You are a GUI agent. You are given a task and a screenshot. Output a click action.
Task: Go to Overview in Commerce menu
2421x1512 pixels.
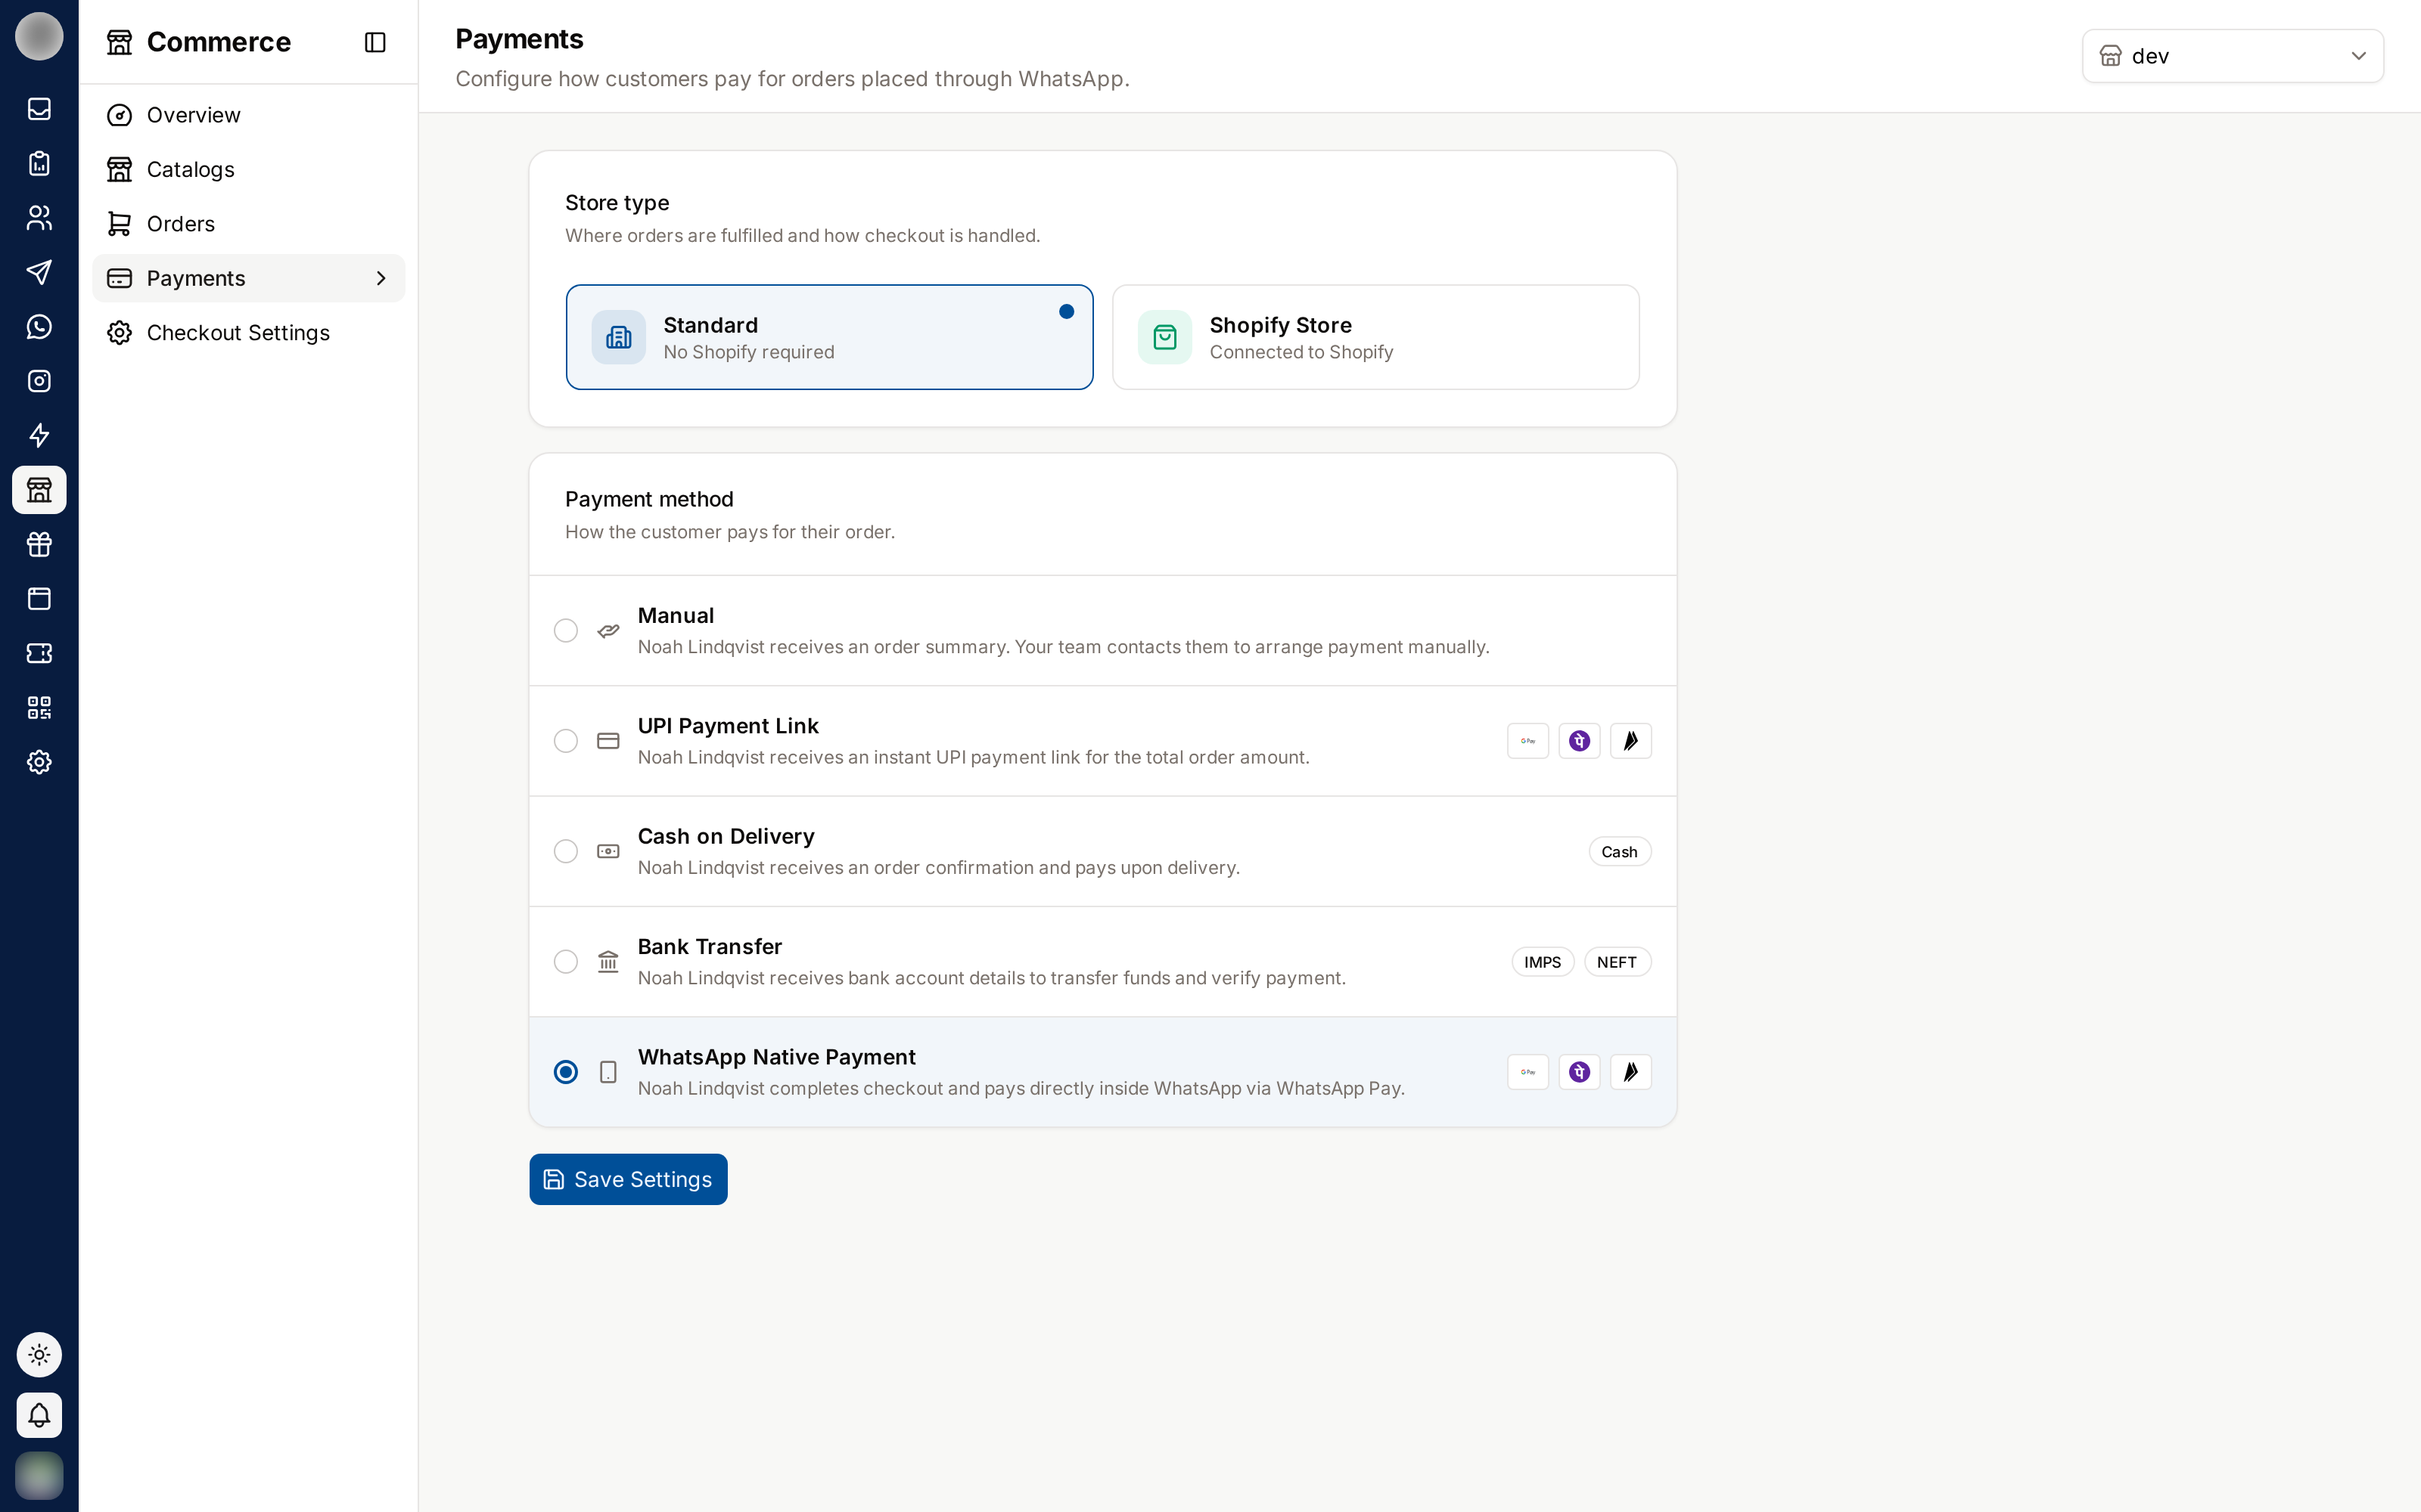click(x=249, y=115)
